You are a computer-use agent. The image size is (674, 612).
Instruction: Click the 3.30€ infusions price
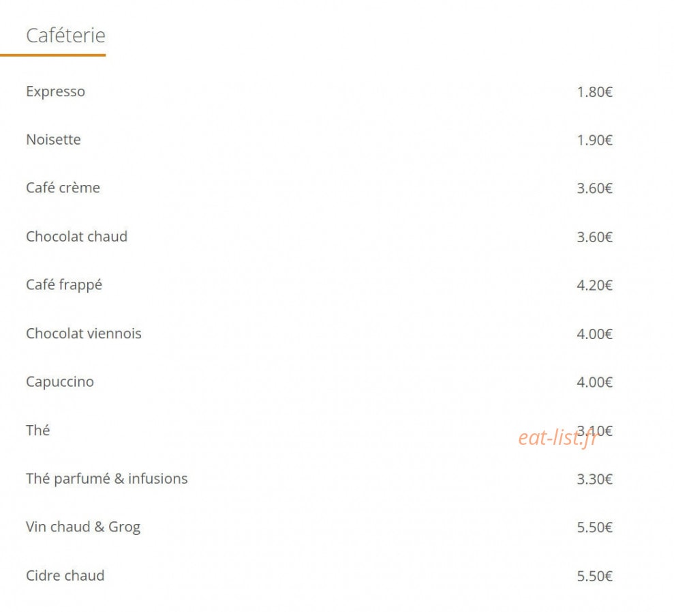point(594,479)
